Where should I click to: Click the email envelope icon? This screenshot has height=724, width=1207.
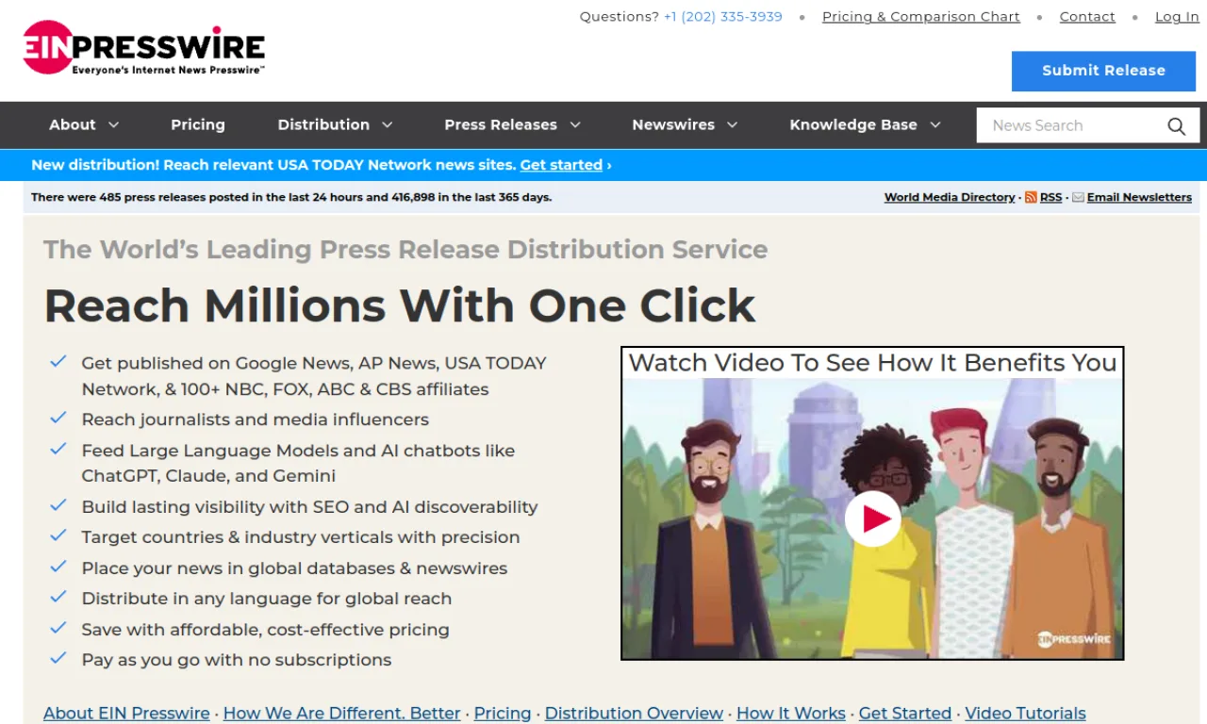click(x=1078, y=197)
